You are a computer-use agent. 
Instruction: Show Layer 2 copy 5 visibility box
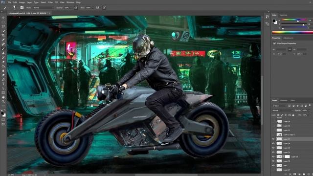point(273,134)
